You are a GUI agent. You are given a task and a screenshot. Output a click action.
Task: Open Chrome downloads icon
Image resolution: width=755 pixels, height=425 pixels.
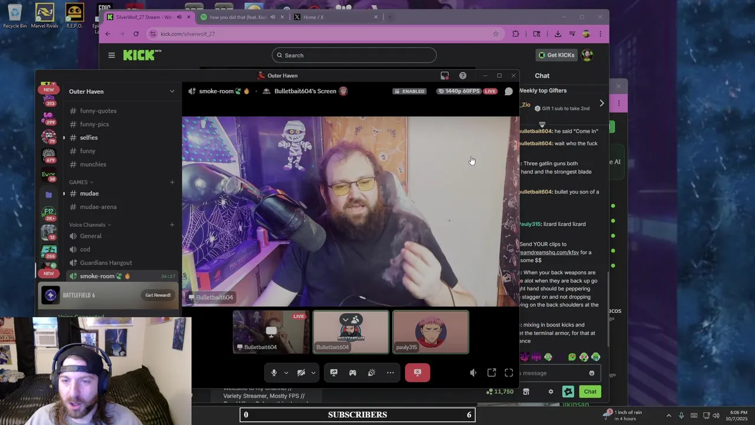pos(557,34)
